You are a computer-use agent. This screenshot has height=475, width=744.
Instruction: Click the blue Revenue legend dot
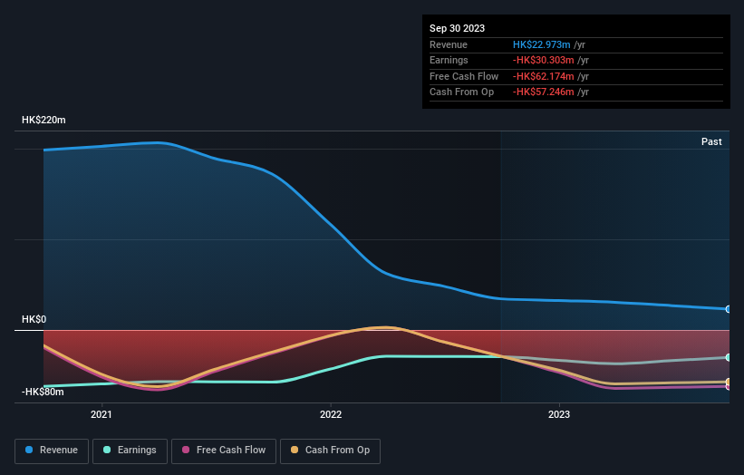pyautogui.click(x=29, y=450)
